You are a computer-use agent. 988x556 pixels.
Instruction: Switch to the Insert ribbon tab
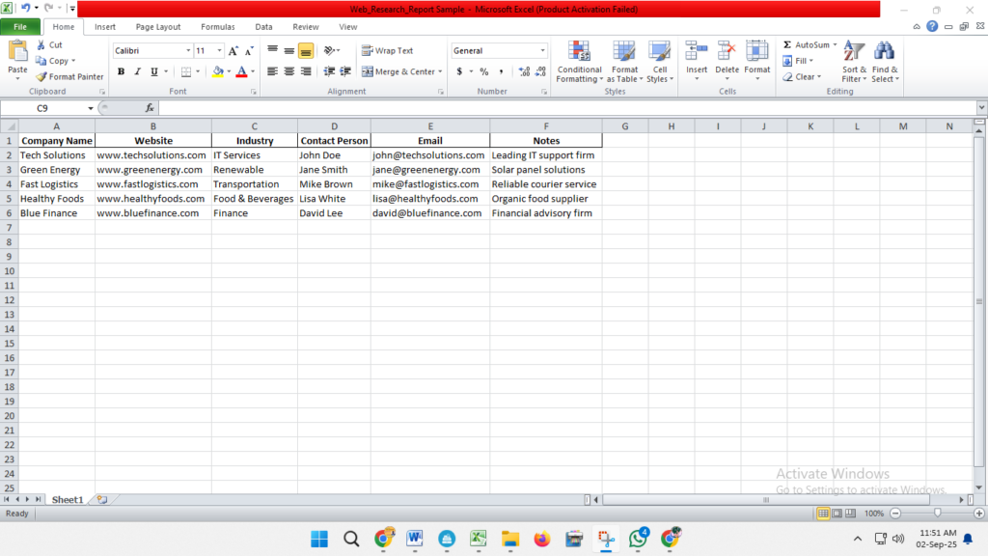point(104,27)
